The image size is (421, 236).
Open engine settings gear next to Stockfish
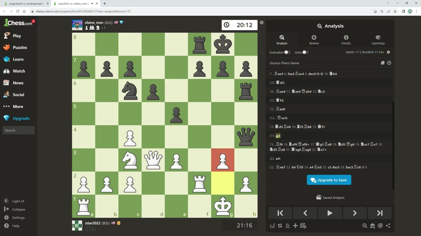coord(388,52)
